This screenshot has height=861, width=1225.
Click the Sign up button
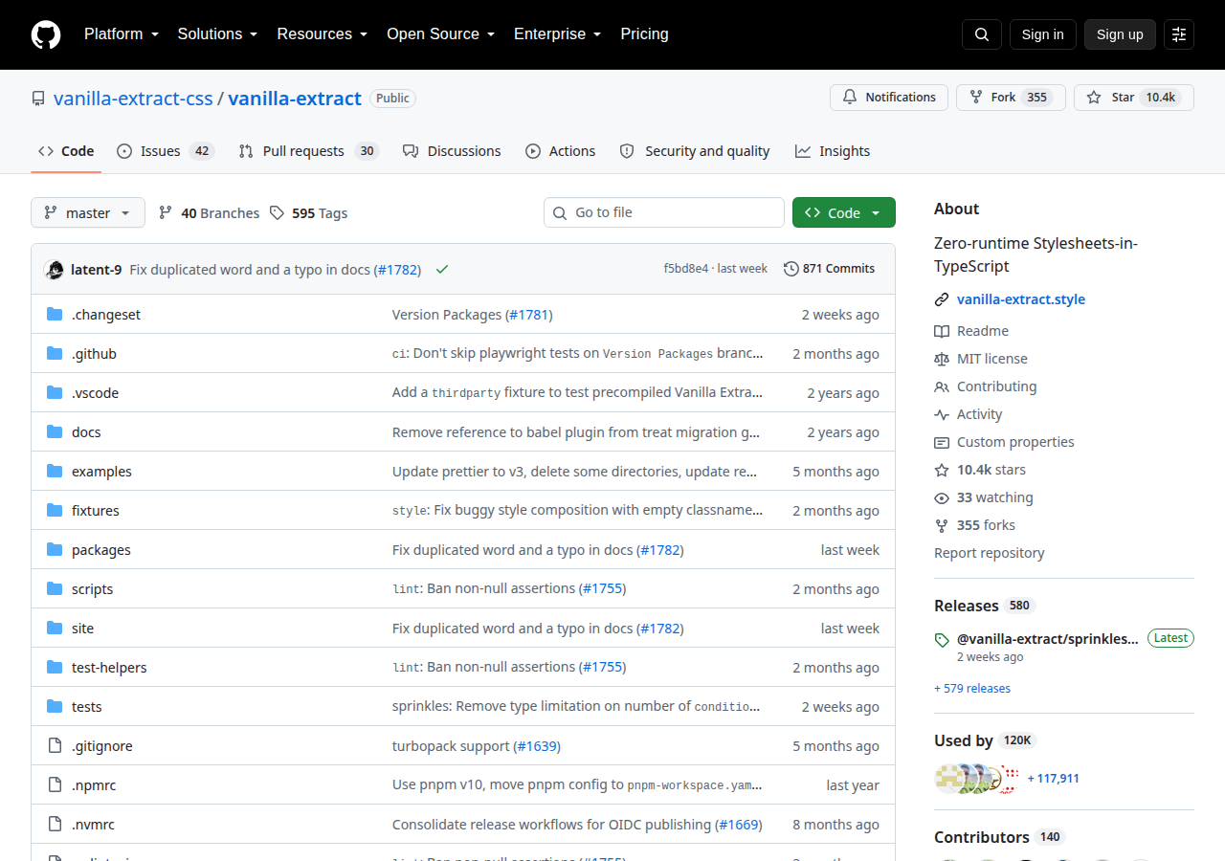tap(1120, 34)
